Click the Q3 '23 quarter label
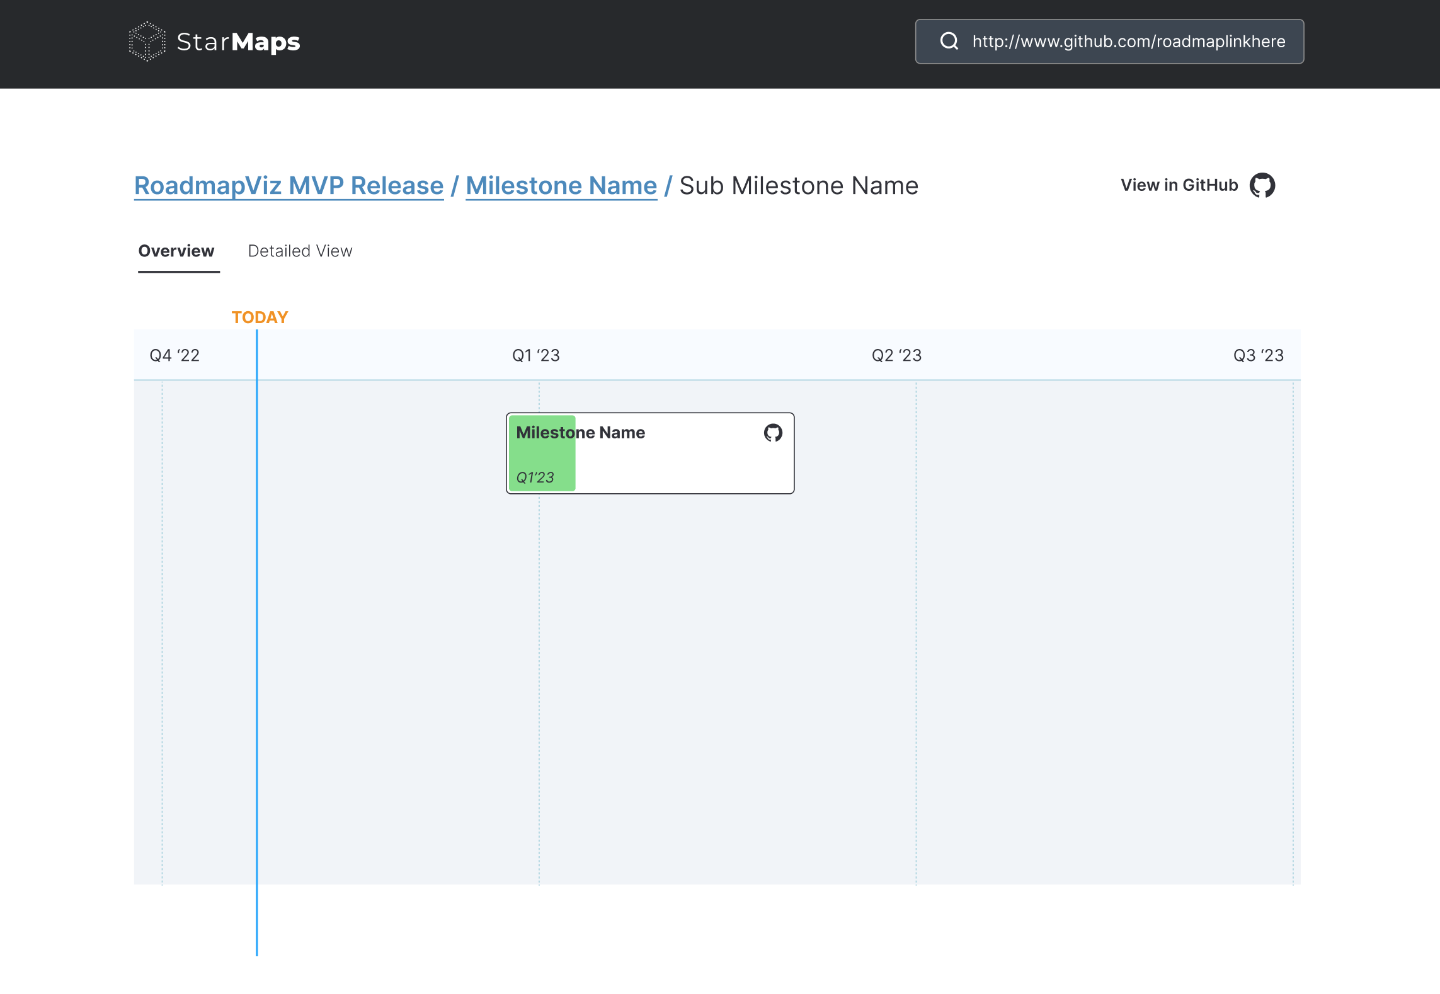The image size is (1440, 994). [1258, 355]
